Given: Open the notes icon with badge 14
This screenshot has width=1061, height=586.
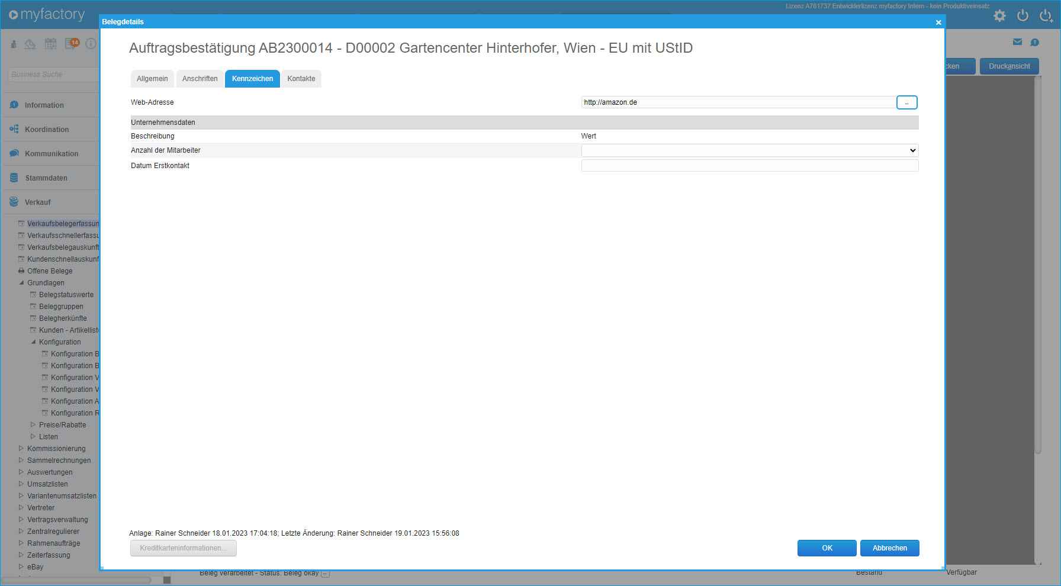Looking at the screenshot, I should click(72, 43).
